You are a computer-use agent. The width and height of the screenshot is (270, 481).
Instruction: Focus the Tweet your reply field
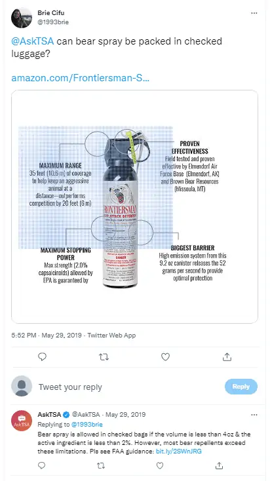tap(129, 387)
